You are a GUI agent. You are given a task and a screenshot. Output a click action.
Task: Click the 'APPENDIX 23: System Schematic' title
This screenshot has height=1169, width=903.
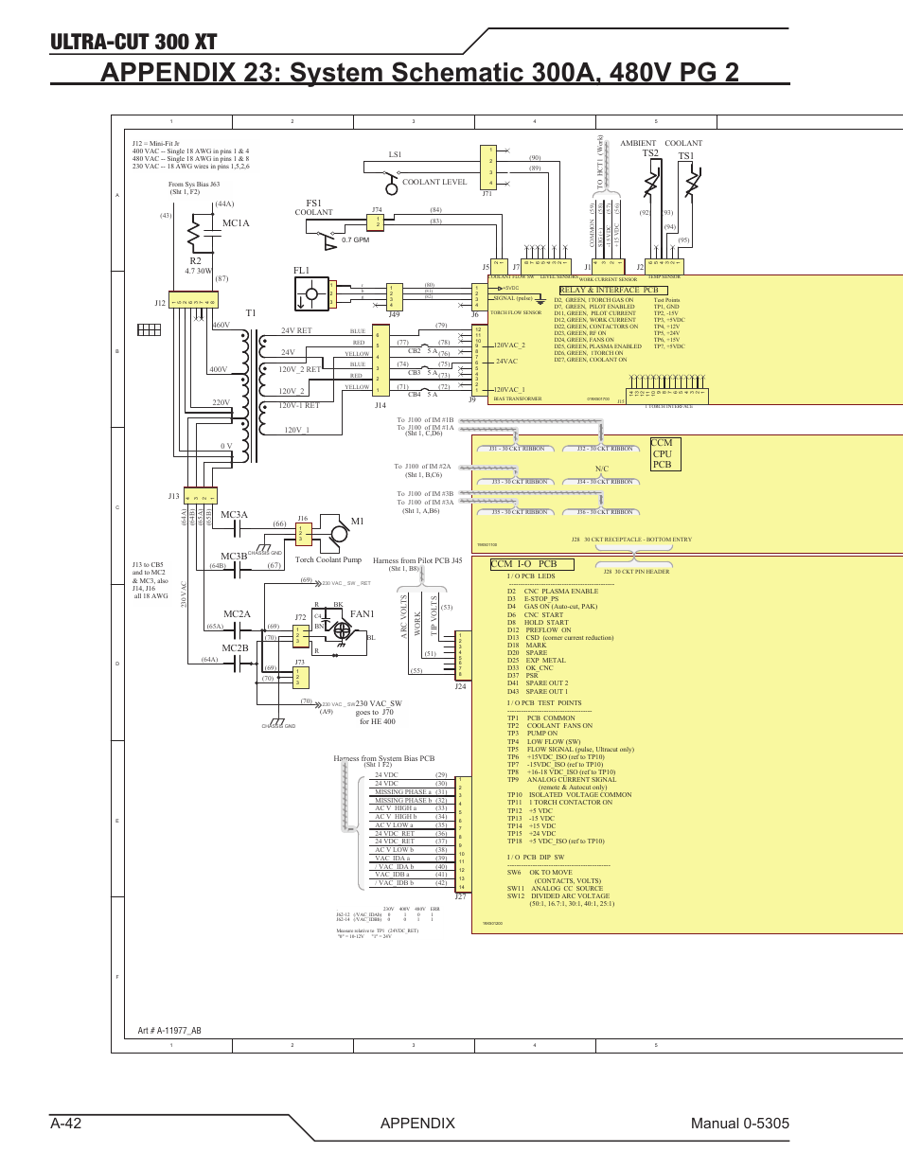point(419,72)
